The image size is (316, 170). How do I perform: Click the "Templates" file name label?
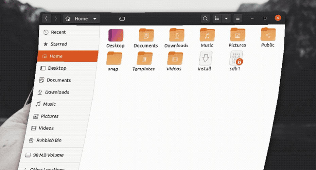coord(143,69)
